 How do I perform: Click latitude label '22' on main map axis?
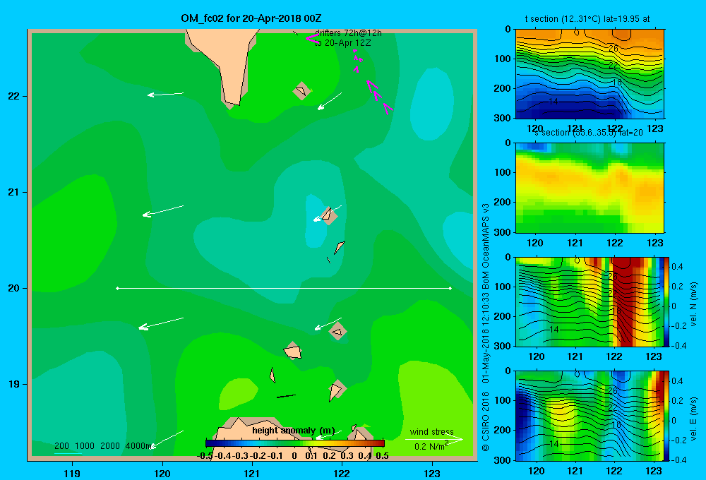coord(14,97)
